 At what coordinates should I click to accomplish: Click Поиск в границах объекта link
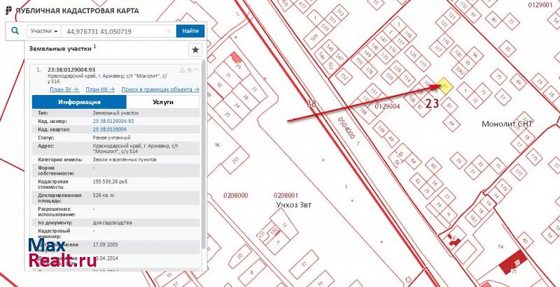click(x=160, y=89)
